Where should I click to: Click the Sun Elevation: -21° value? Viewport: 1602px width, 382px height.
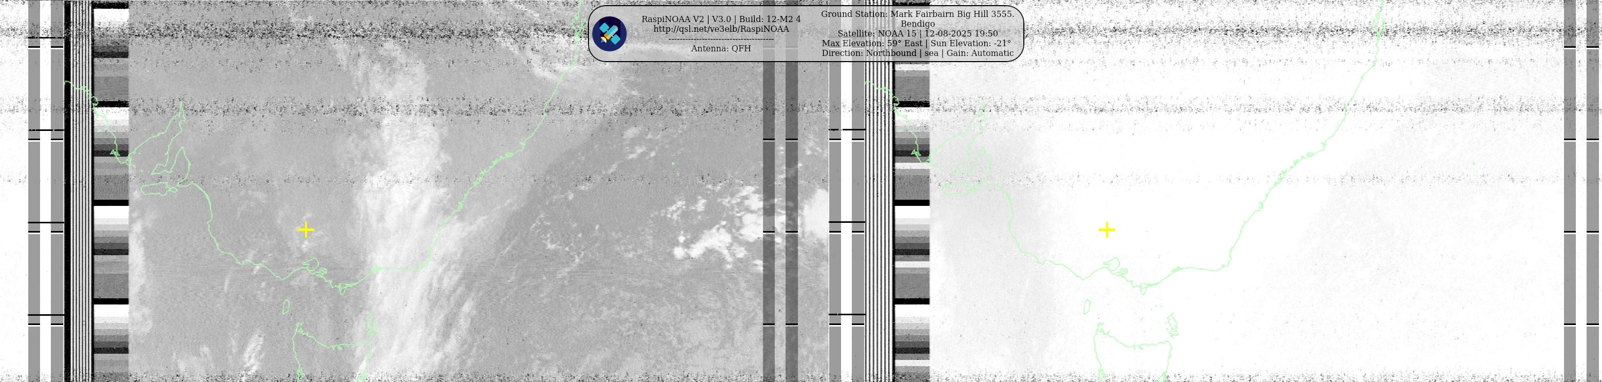(x=970, y=44)
